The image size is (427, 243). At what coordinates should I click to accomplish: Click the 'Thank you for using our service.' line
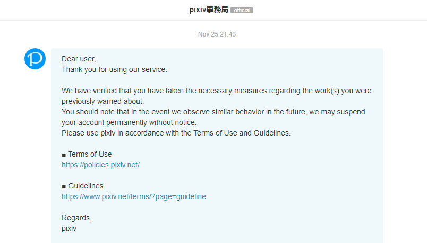(x=114, y=69)
